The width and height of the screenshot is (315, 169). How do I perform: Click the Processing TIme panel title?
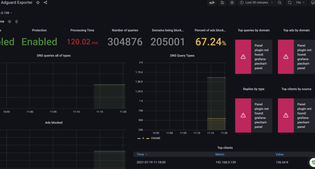pyautogui.click(x=82, y=30)
